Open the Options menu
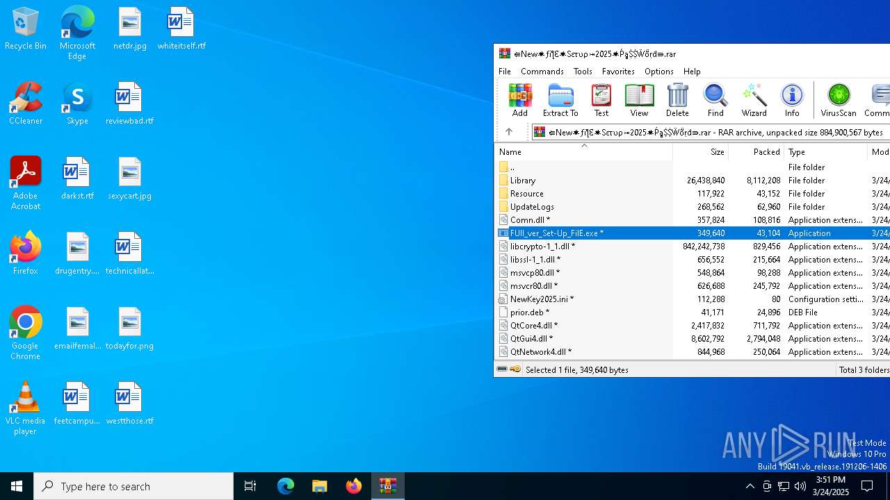Image resolution: width=890 pixels, height=500 pixels. 659,72
